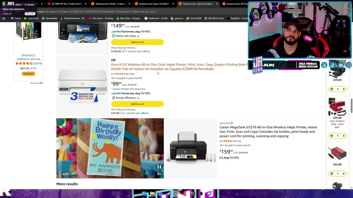Unmute the sponsored video ad
Screen dimensions: 353x198
(159, 174)
